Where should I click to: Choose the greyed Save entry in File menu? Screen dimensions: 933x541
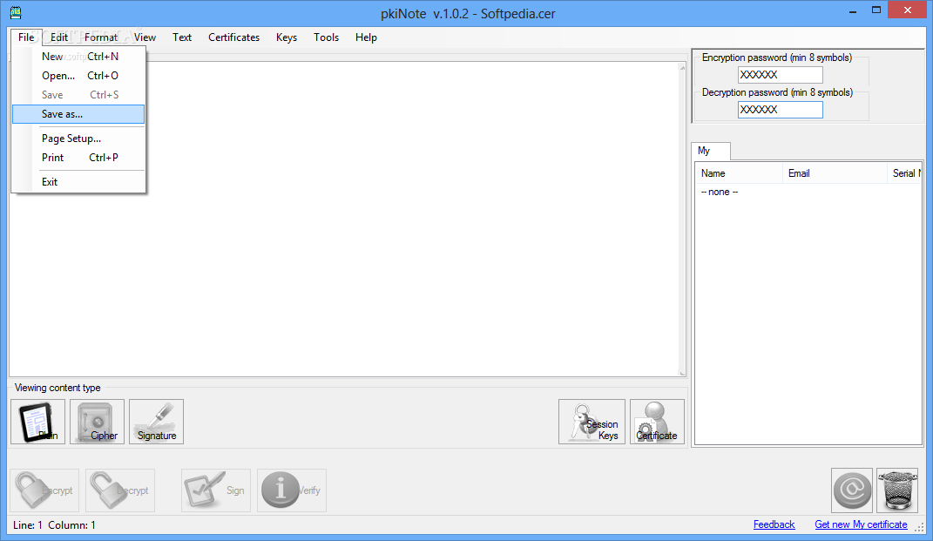point(78,95)
